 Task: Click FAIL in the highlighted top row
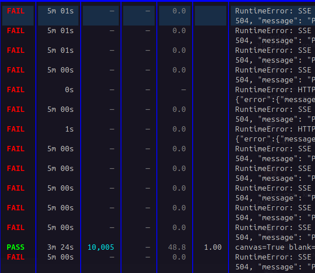pos(16,11)
